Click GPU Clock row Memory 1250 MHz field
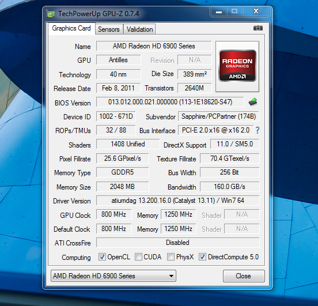This screenshot has width=318, height=306. pyautogui.click(x=179, y=214)
